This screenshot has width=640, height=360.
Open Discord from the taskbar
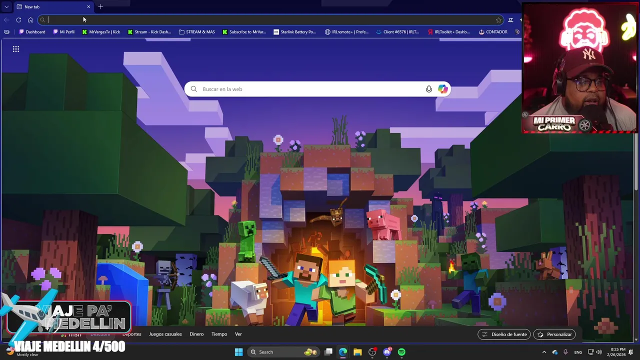(387, 352)
